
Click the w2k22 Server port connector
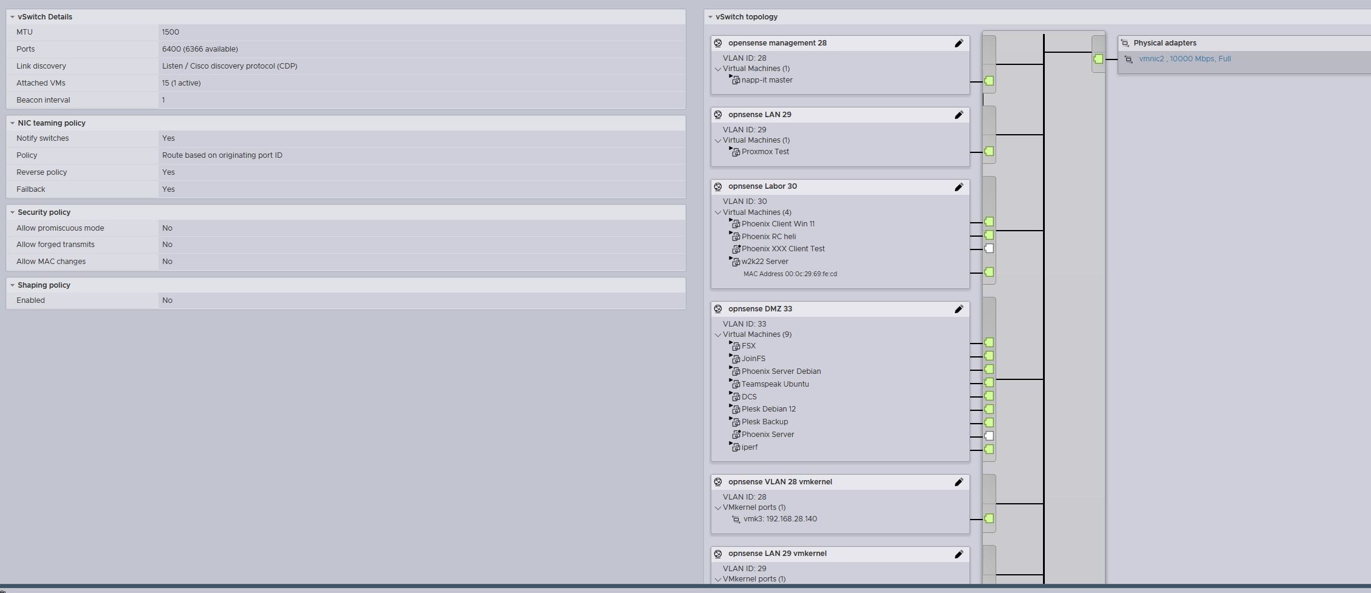tap(989, 272)
